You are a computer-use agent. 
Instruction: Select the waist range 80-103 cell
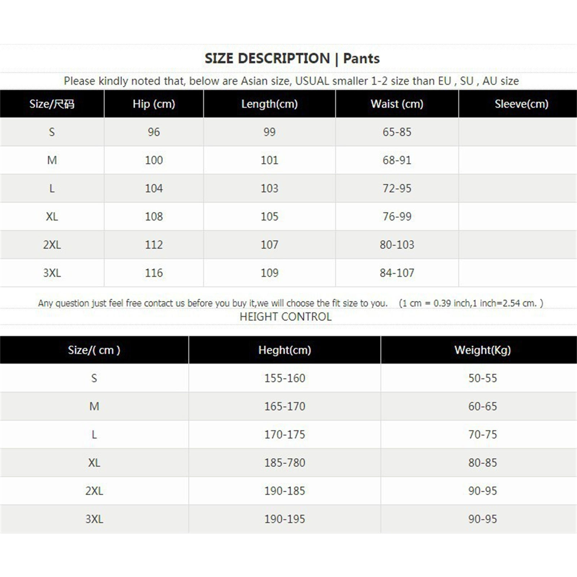[x=397, y=245]
